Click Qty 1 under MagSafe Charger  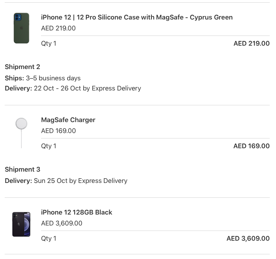[48, 146]
